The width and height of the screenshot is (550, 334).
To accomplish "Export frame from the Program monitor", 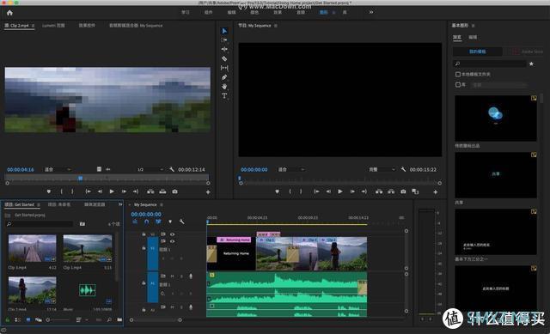I will point(403,191).
